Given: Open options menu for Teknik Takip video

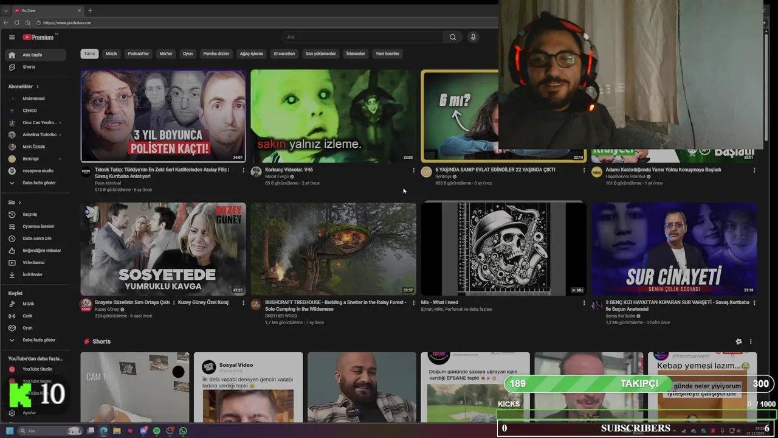Looking at the screenshot, I should (x=244, y=170).
